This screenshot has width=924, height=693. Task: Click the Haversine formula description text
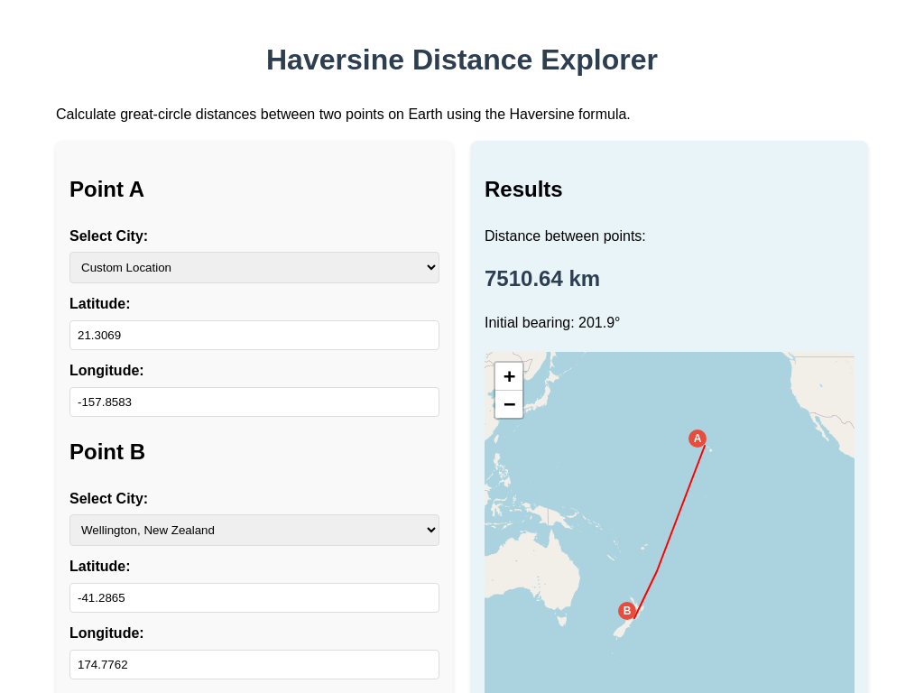coord(343,115)
